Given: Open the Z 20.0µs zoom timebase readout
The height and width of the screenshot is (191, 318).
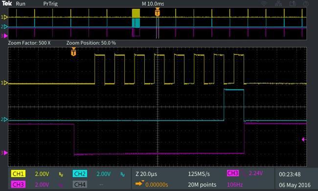Looking at the screenshot, I should (x=146, y=174).
